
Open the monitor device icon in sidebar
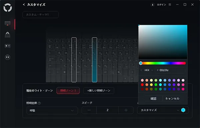click(x=8, y=23)
